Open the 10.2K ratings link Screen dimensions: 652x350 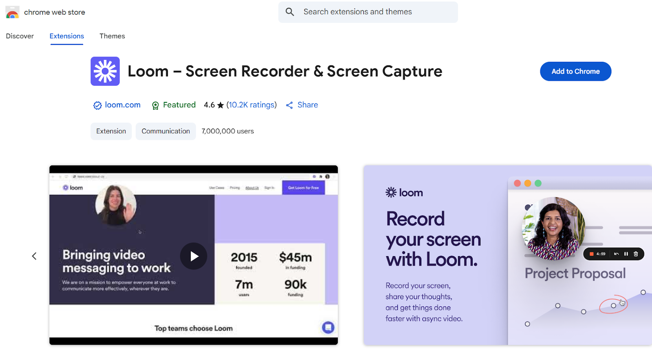click(x=251, y=105)
